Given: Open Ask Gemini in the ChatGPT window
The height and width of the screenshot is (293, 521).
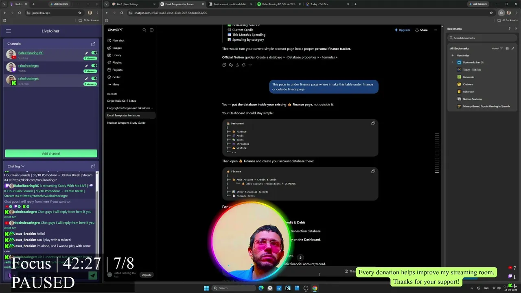Looking at the screenshot, I should pyautogui.click(x=478, y=4).
